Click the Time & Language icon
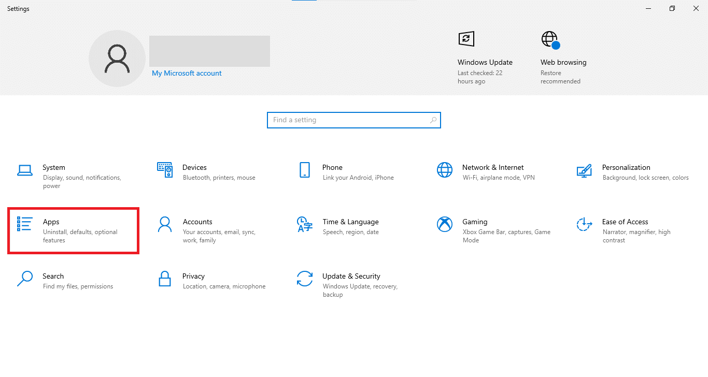This screenshot has height=377, width=708. 304,224
